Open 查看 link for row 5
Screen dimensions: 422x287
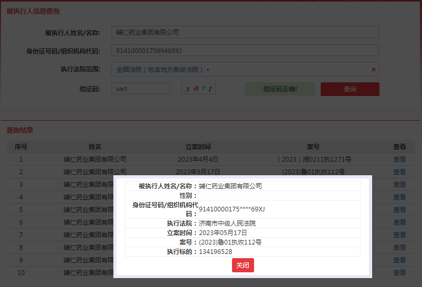click(399, 209)
